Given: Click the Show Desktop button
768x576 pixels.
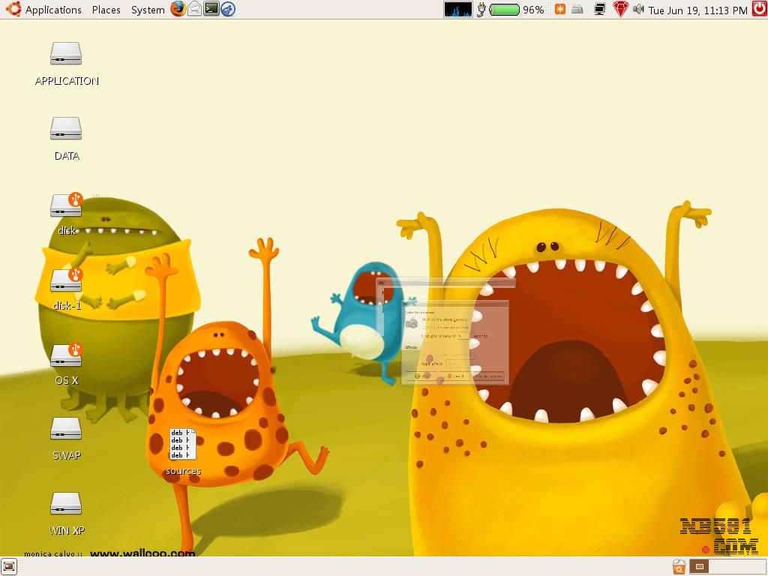Looking at the screenshot, I should pos(9,567).
